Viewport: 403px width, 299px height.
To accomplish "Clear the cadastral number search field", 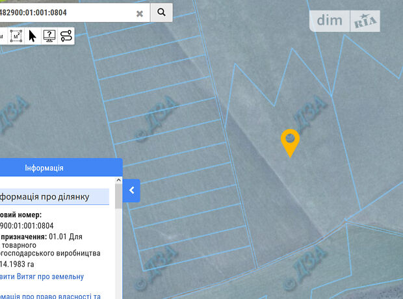I will 140,12.
